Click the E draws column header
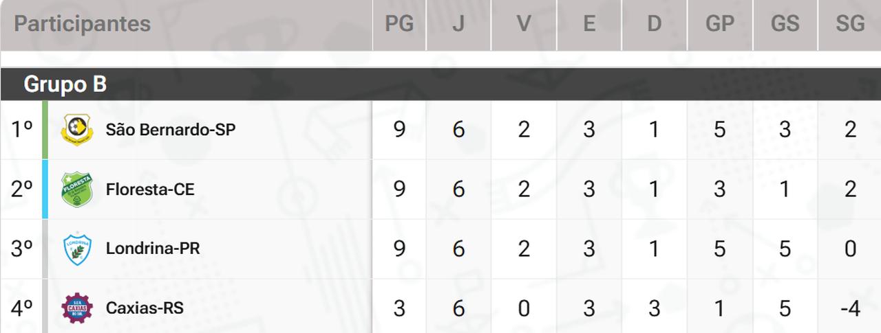Screen dimensions: 881x333 point(589,24)
